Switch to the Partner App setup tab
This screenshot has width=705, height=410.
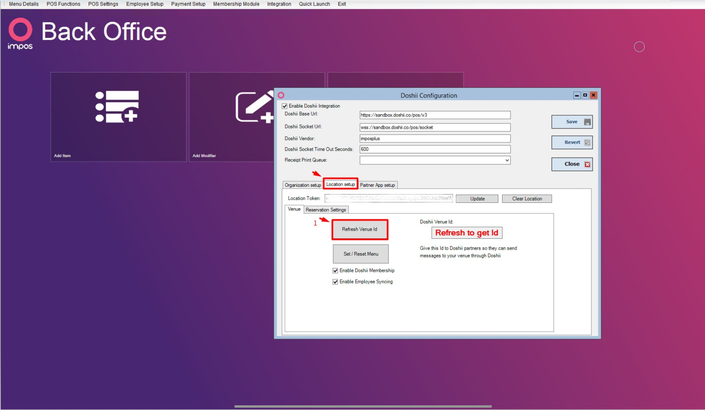coord(378,185)
